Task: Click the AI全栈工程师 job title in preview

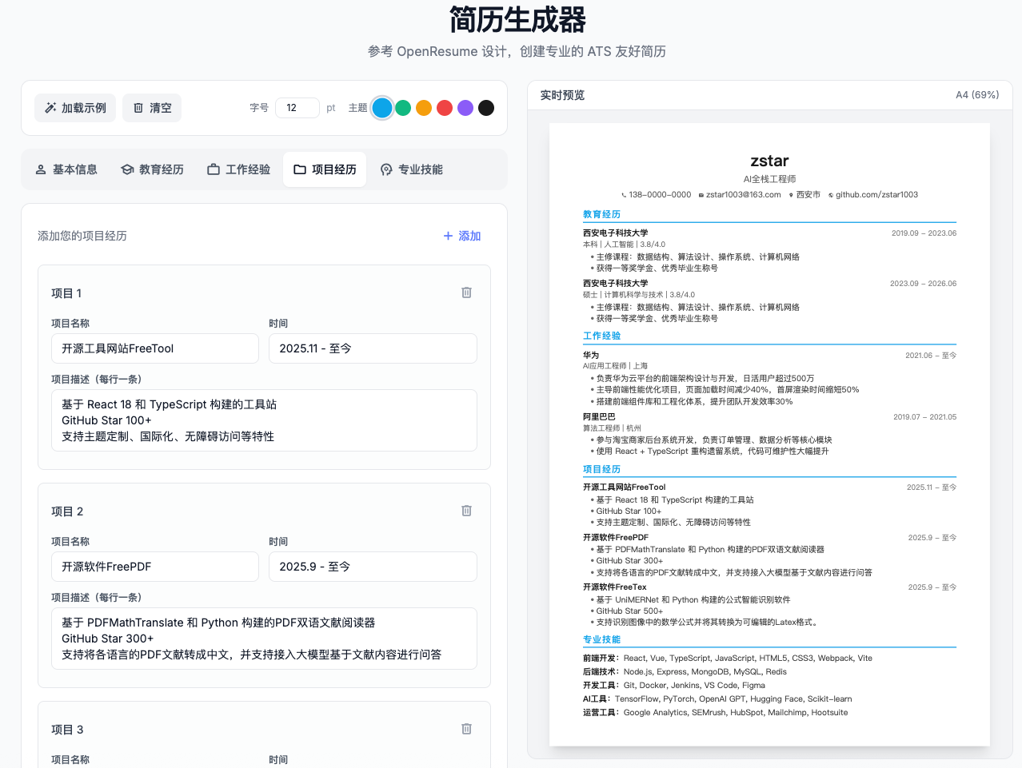Action: point(769,179)
